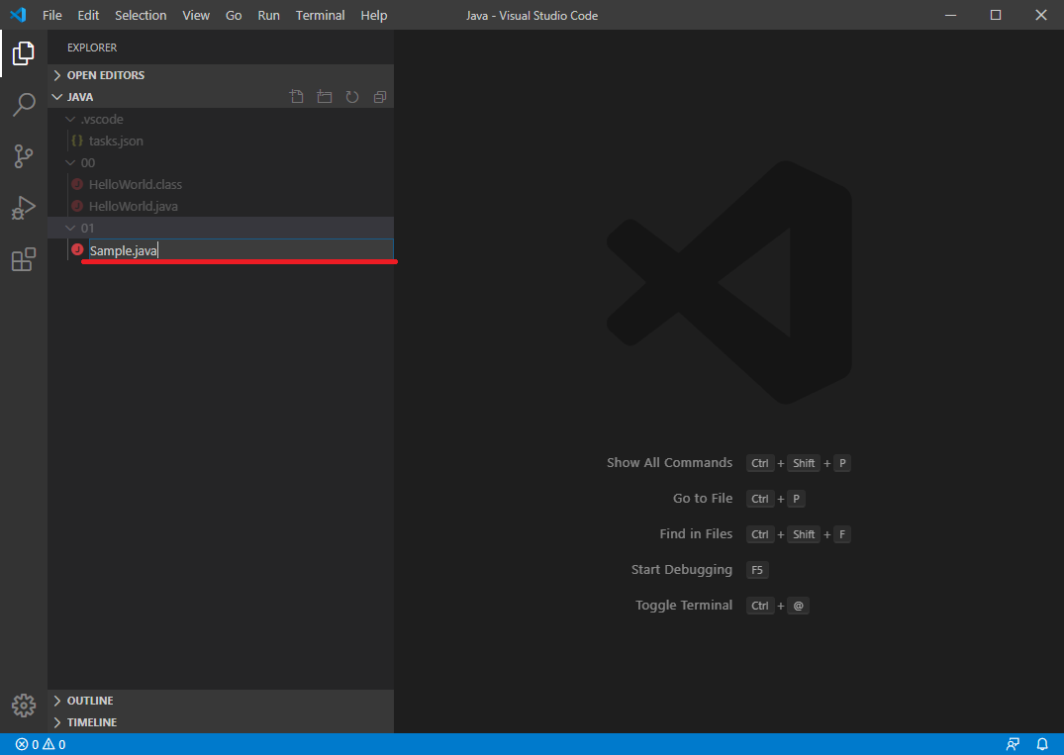Open the Go menu
Image resolution: width=1064 pixels, height=755 pixels.
(x=234, y=15)
